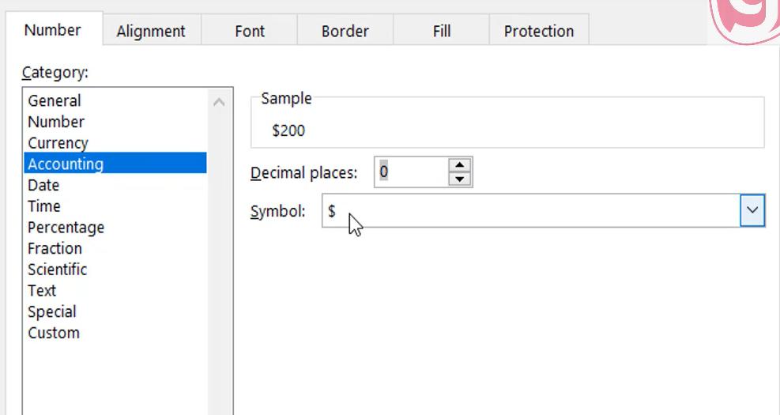780x415 pixels.
Task: Select Special in the category list
Action: 52,311
